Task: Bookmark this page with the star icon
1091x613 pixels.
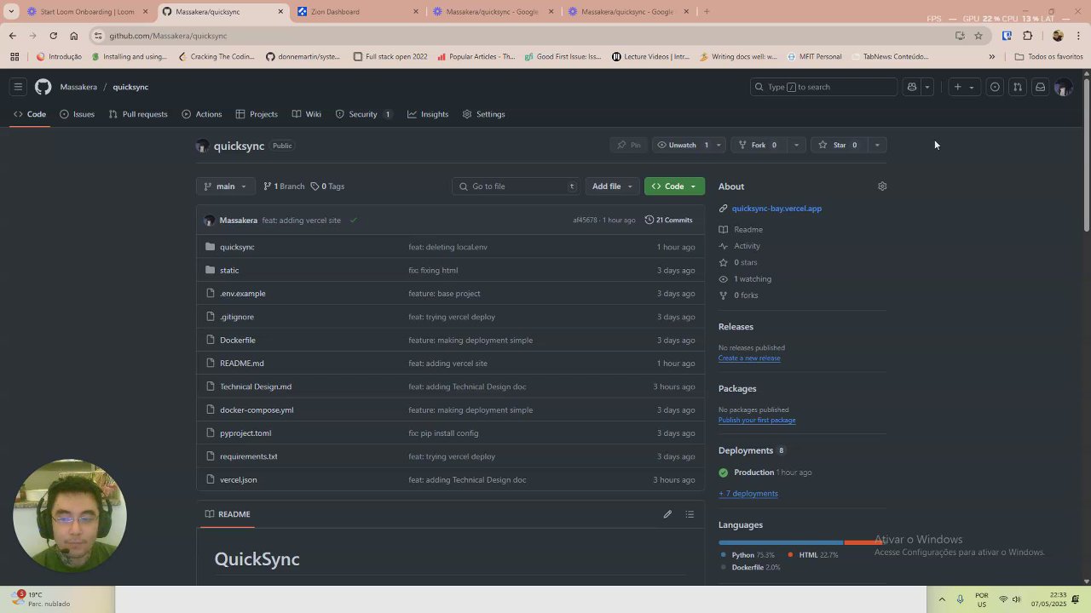Action: coord(978,36)
